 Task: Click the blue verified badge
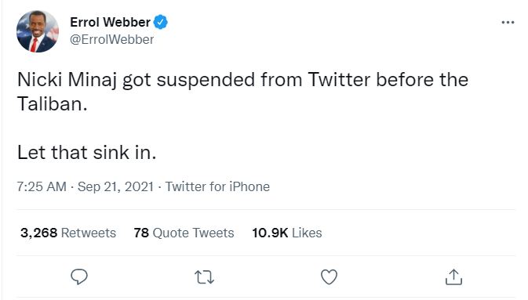[x=161, y=22]
